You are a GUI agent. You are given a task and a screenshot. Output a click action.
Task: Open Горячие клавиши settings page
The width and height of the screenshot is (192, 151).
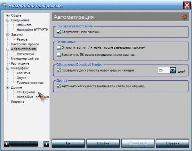[x=30, y=83]
